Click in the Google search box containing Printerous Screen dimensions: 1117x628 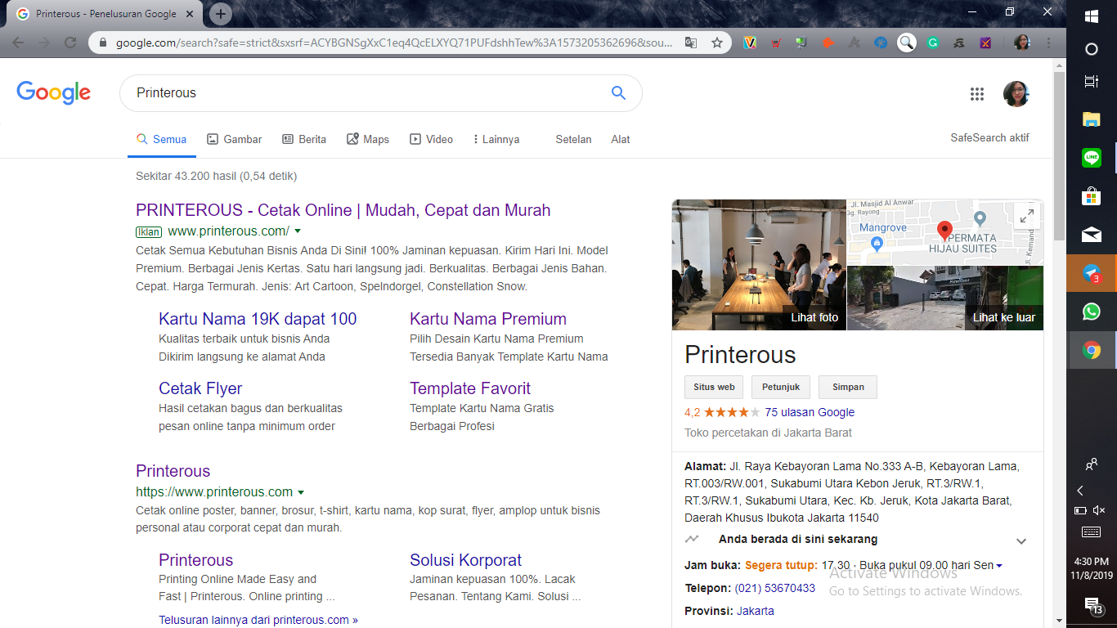(364, 93)
